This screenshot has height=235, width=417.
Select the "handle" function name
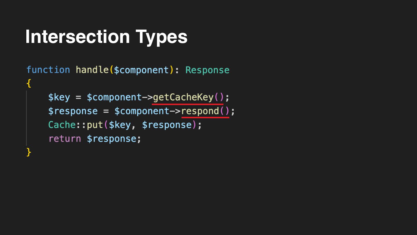tap(92, 70)
